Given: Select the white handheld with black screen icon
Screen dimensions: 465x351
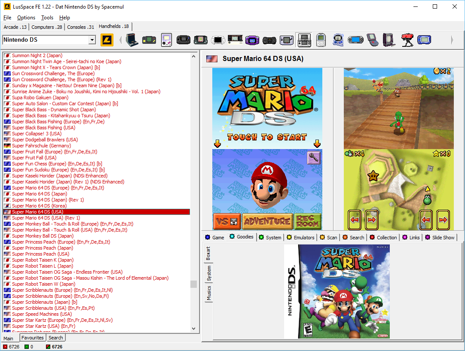Looking at the screenshot, I should (x=218, y=40).
